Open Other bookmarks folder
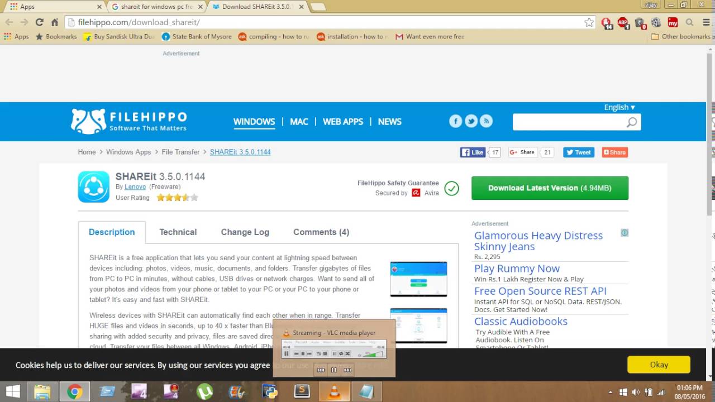Image resolution: width=715 pixels, height=402 pixels. coord(681,36)
